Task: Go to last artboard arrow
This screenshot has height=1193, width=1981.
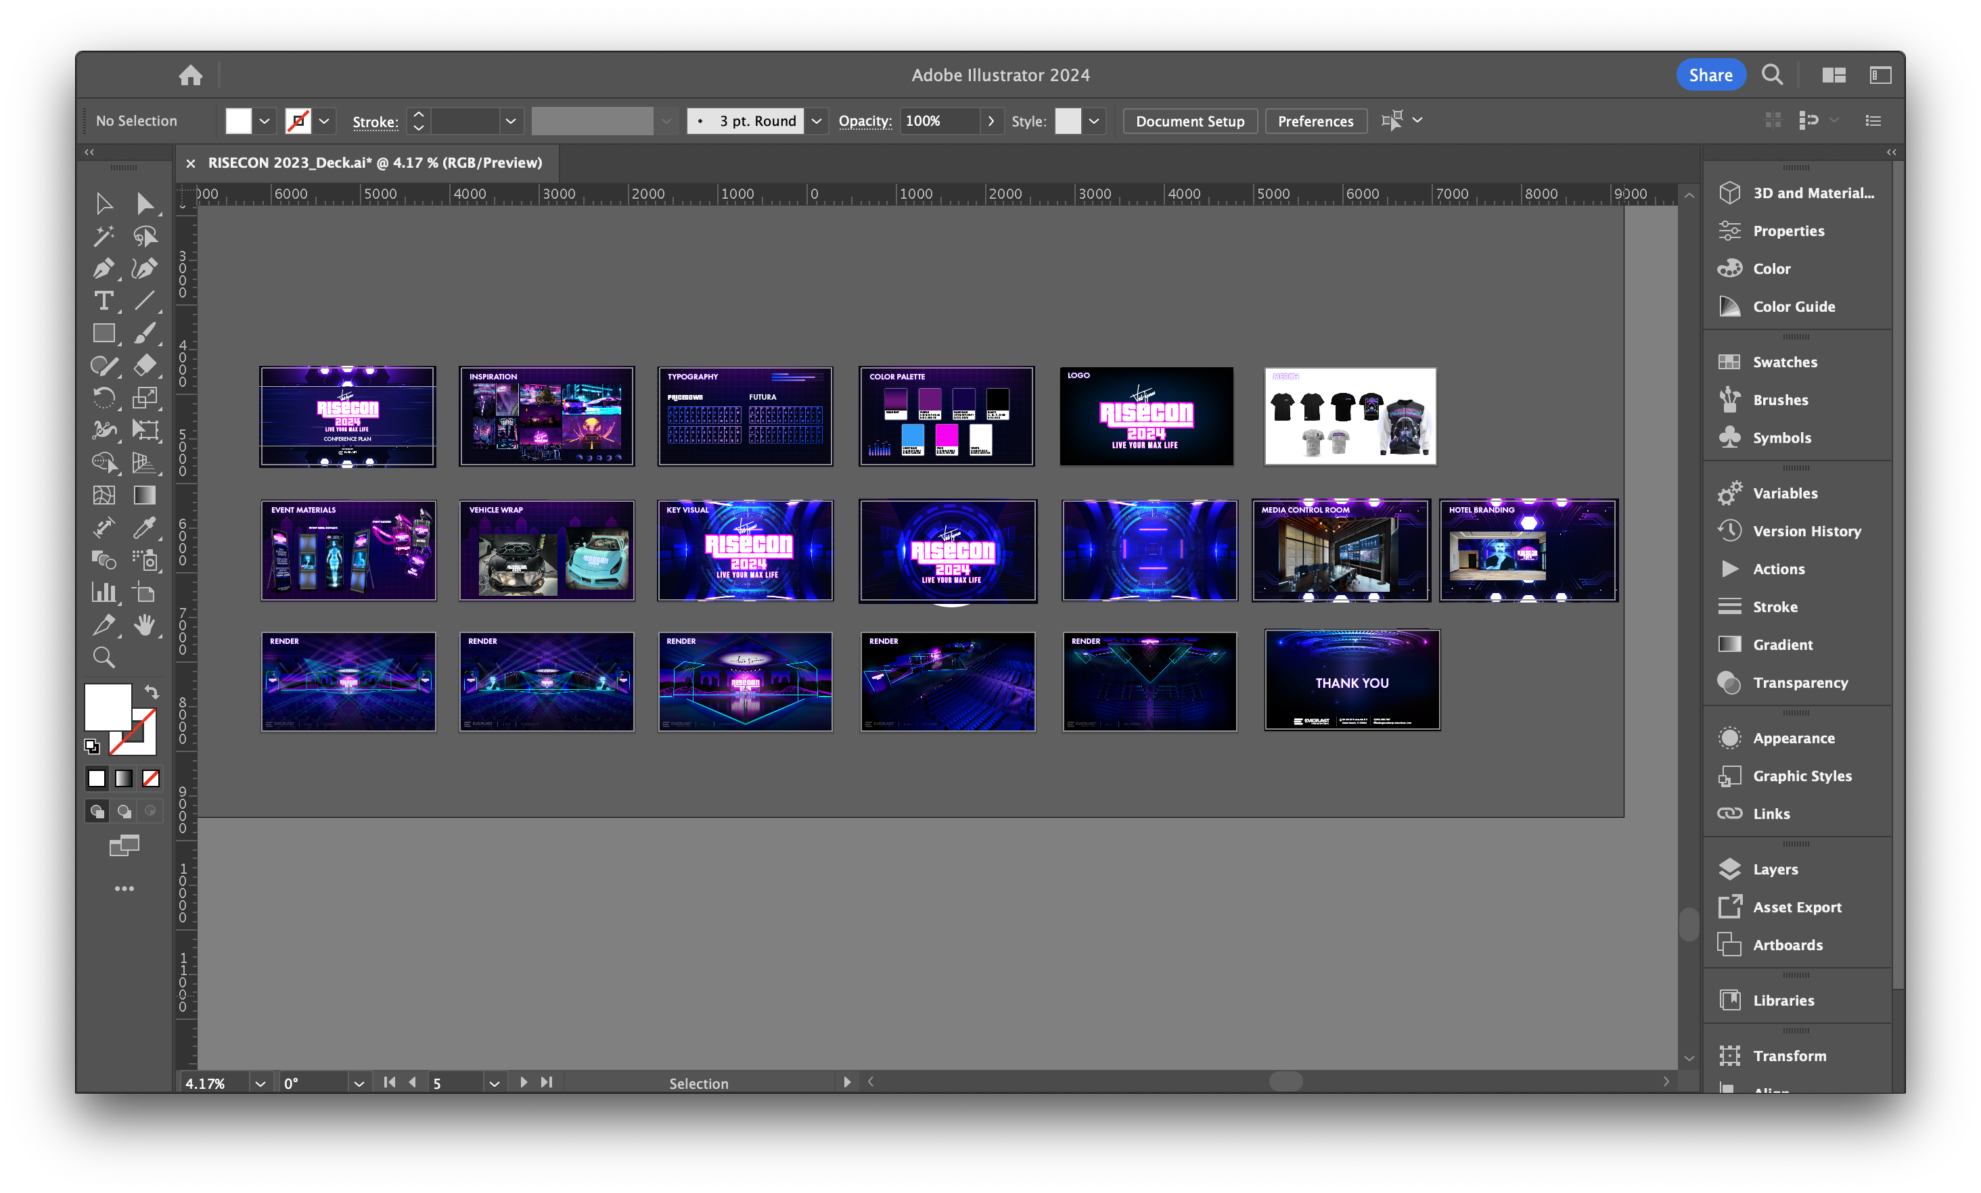Action: click(547, 1082)
